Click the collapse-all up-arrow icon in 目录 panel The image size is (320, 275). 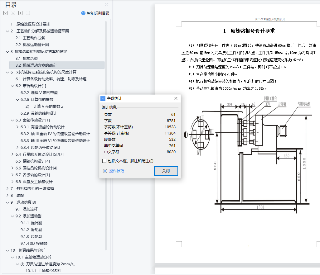point(13,13)
